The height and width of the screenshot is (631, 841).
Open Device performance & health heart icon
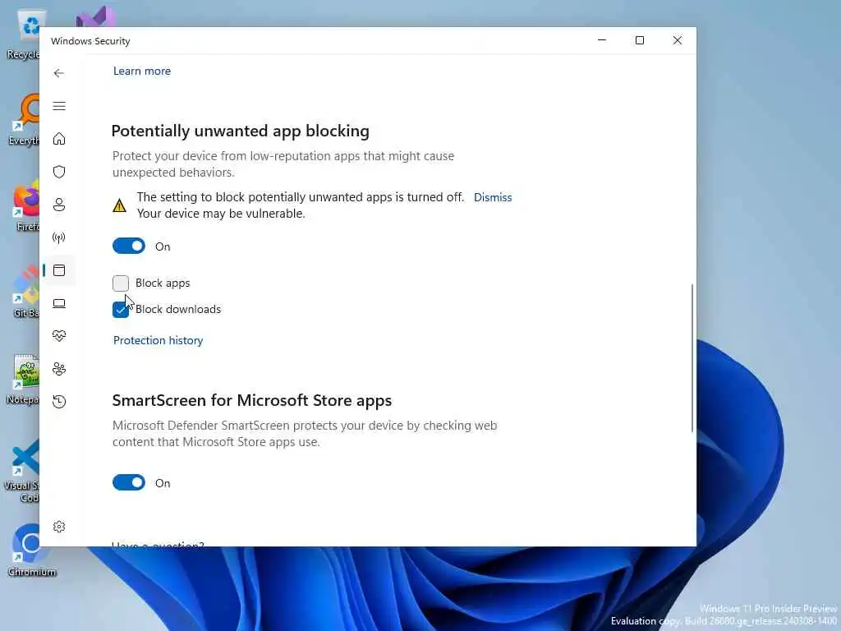pyautogui.click(x=59, y=336)
